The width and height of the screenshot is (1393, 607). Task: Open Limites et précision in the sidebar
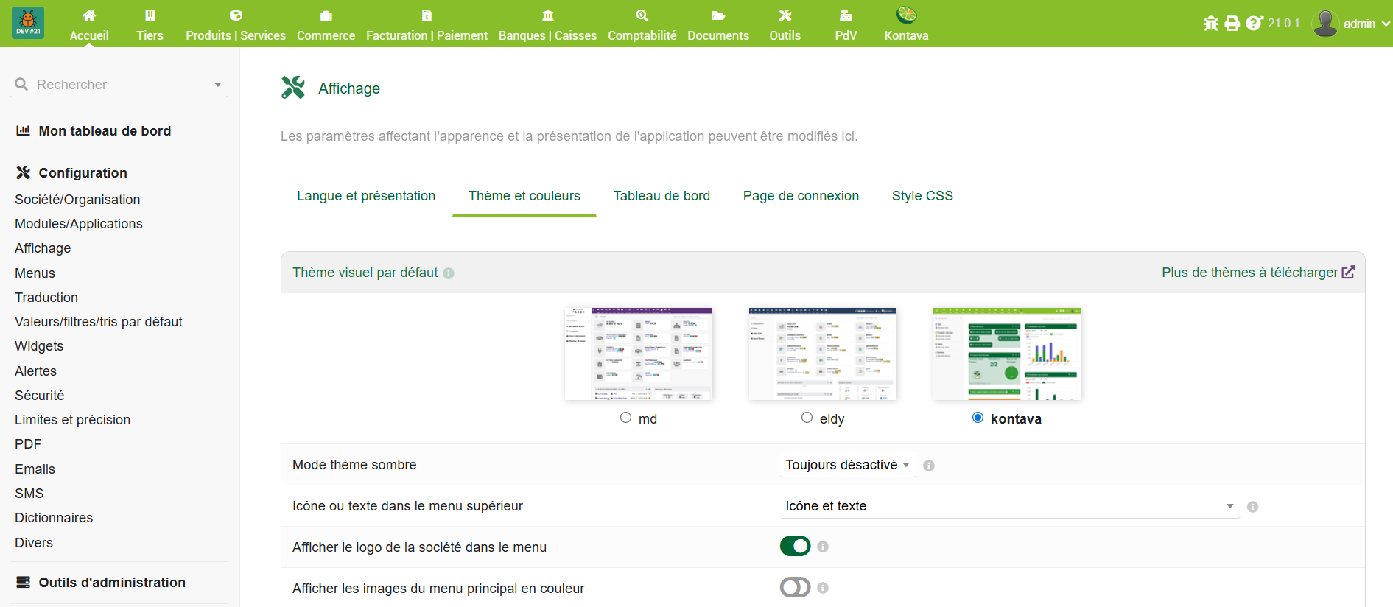point(72,420)
